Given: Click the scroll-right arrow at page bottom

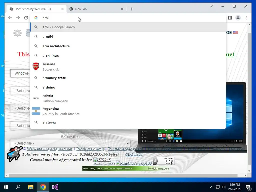Looking at the screenshot, I should click(x=245, y=175).
